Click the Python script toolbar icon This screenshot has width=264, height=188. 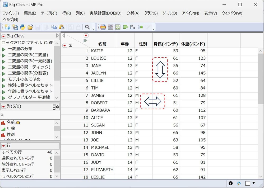pos(22,27)
